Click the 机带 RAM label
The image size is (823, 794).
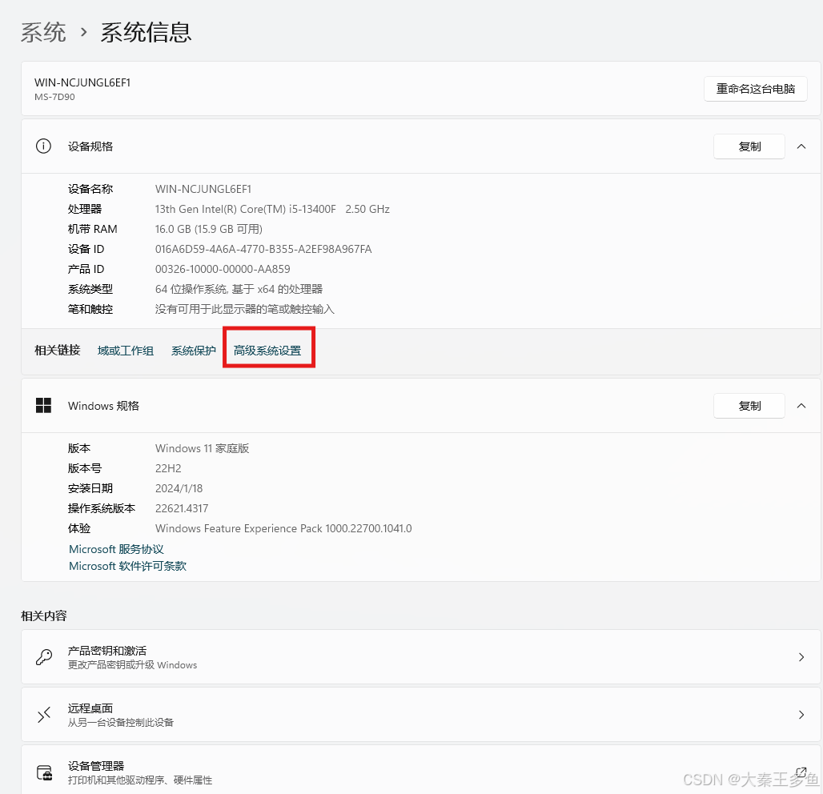pyautogui.click(x=92, y=229)
